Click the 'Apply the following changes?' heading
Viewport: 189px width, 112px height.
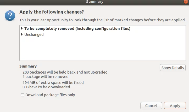[x=53, y=12]
